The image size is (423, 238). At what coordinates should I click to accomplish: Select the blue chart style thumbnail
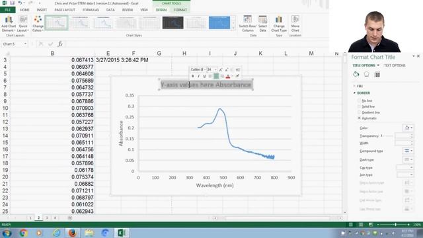coord(219,22)
